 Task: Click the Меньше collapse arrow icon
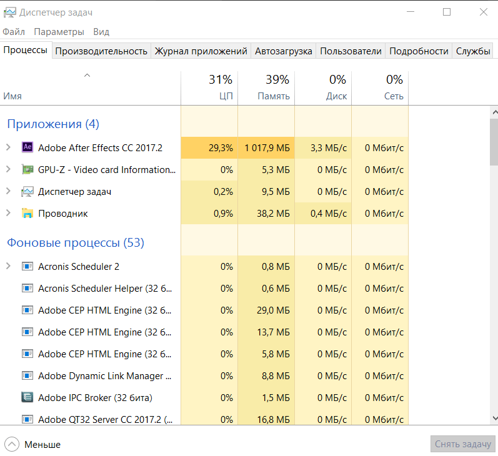coord(12,444)
